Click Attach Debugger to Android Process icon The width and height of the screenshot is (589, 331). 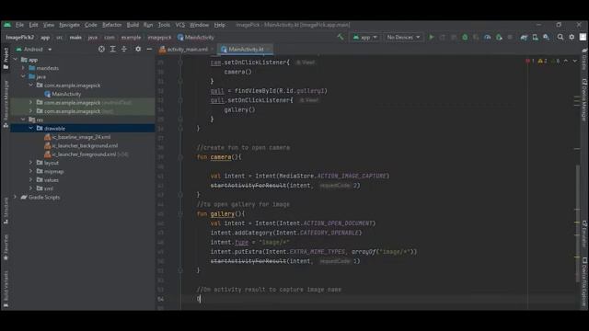499,37
